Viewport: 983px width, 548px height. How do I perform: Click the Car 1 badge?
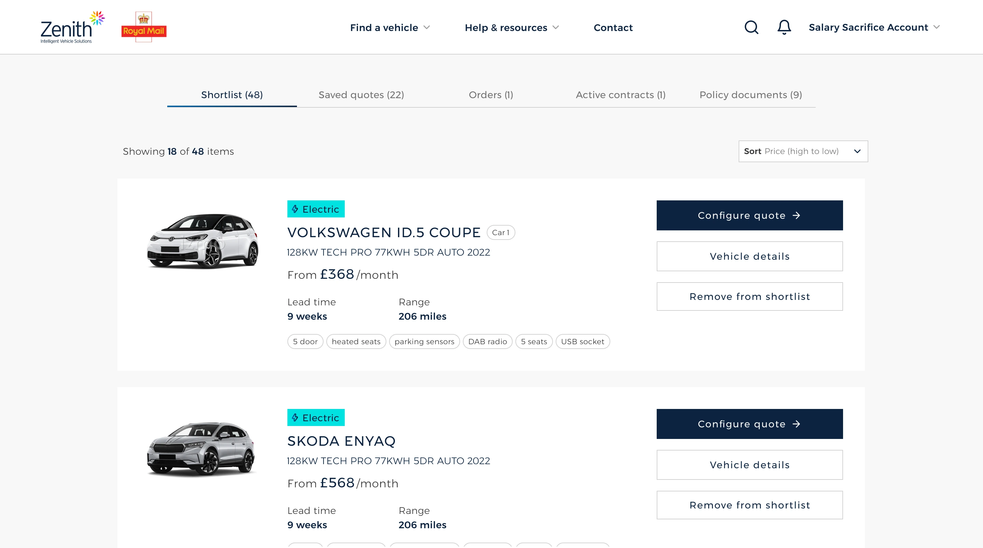pos(501,232)
